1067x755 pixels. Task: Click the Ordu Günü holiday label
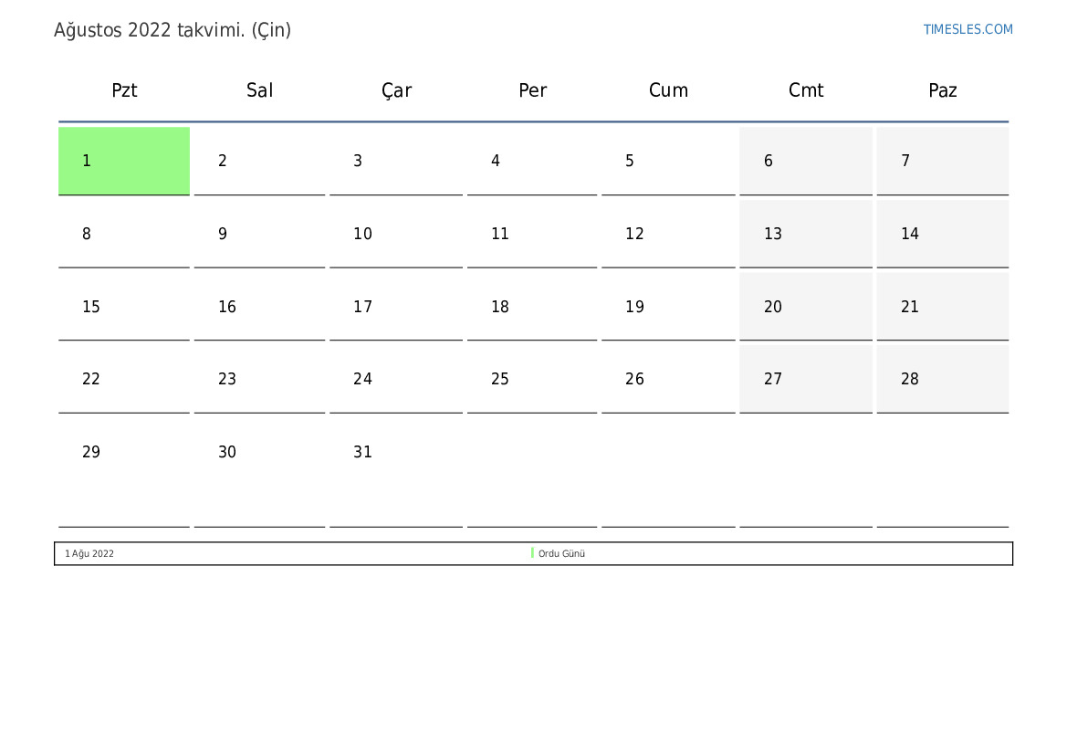[561, 554]
